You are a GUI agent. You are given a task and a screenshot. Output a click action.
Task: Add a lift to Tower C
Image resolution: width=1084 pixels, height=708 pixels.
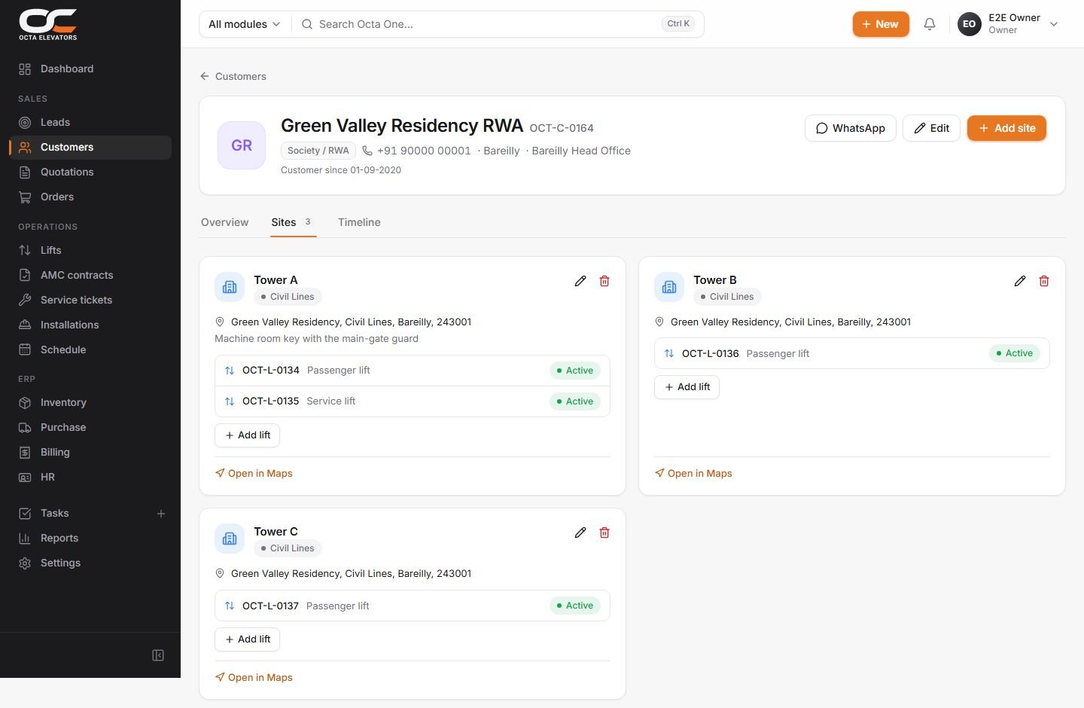point(248,639)
